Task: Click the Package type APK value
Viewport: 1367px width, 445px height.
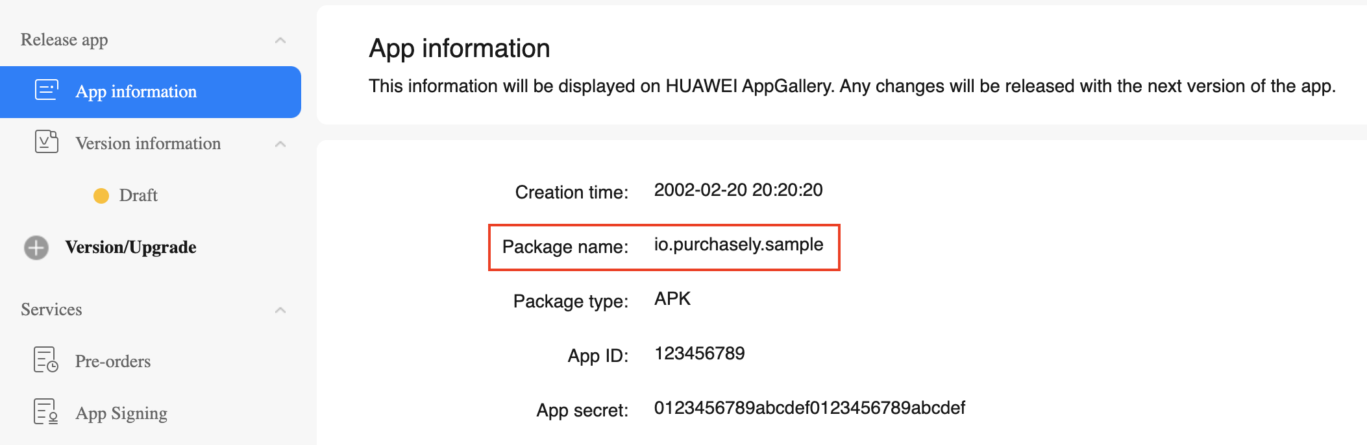Action: (672, 299)
